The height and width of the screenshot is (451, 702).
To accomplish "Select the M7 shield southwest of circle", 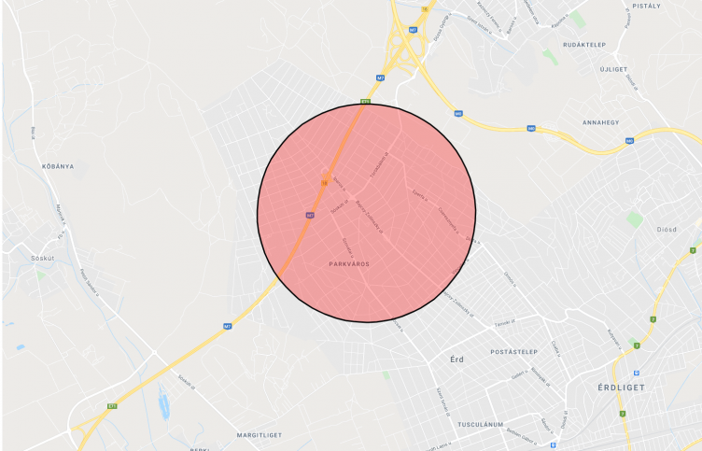I will [x=228, y=327].
